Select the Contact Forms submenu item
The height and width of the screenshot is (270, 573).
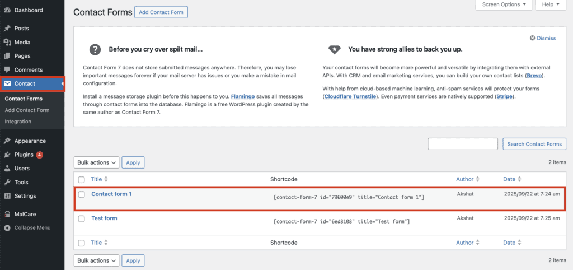click(24, 99)
